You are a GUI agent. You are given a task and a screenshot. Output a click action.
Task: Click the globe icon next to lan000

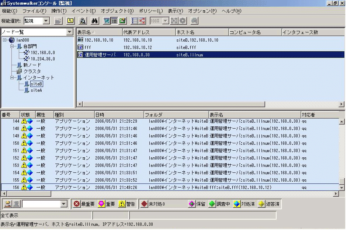[x=12, y=40]
